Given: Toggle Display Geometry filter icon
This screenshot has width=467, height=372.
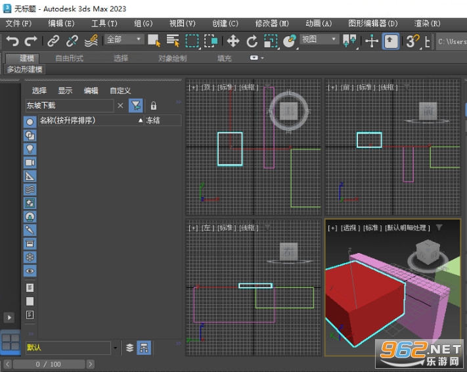Looking at the screenshot, I should point(30,122).
